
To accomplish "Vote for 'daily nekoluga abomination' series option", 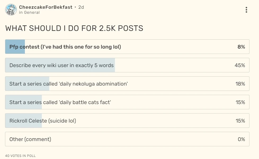I will [127, 83].
